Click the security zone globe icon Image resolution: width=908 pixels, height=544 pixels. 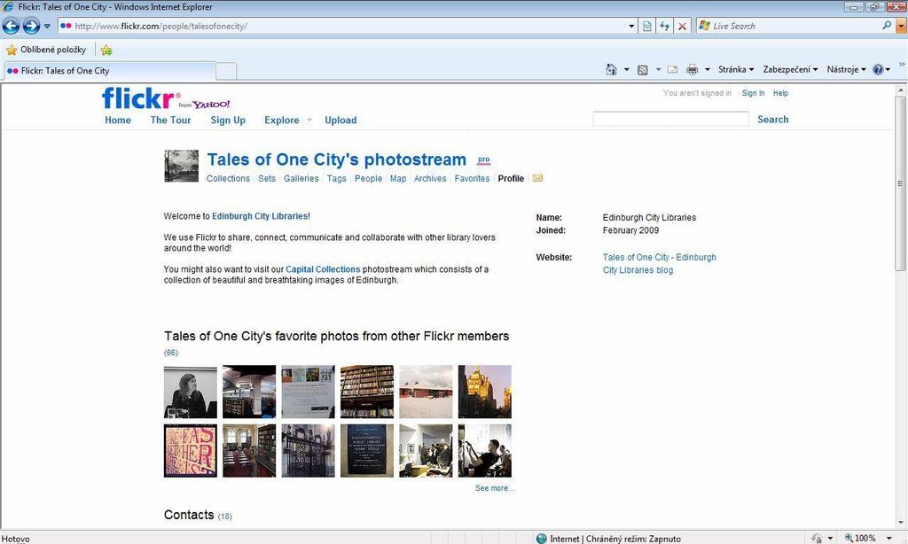tap(542, 538)
